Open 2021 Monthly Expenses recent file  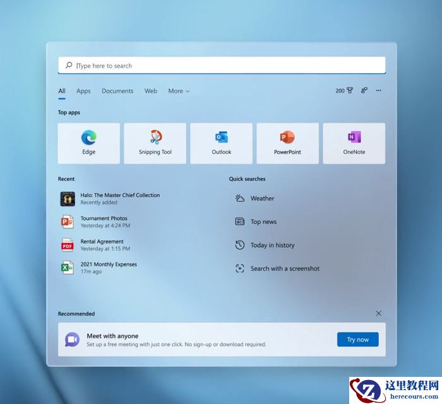[x=99, y=268]
